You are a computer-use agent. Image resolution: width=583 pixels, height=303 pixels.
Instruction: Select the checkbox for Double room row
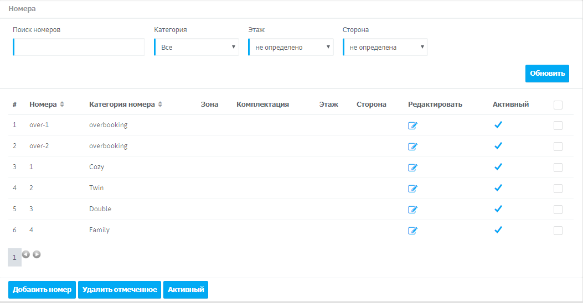[x=558, y=210]
